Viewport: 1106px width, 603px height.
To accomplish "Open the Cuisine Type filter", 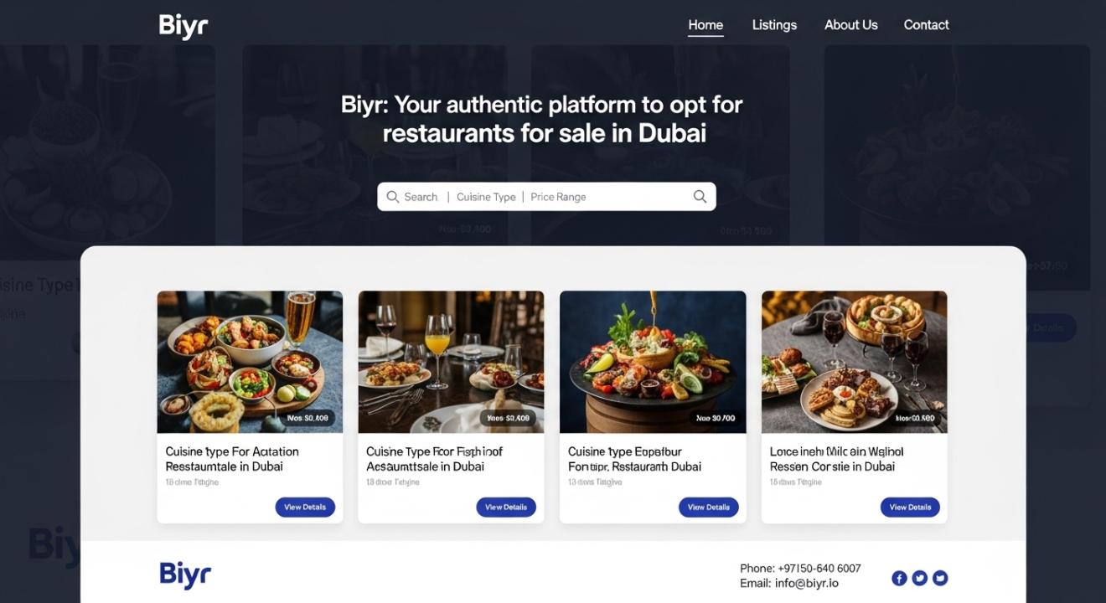I will [486, 197].
